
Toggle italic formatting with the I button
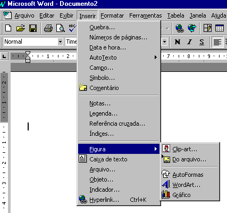click(x=190, y=42)
